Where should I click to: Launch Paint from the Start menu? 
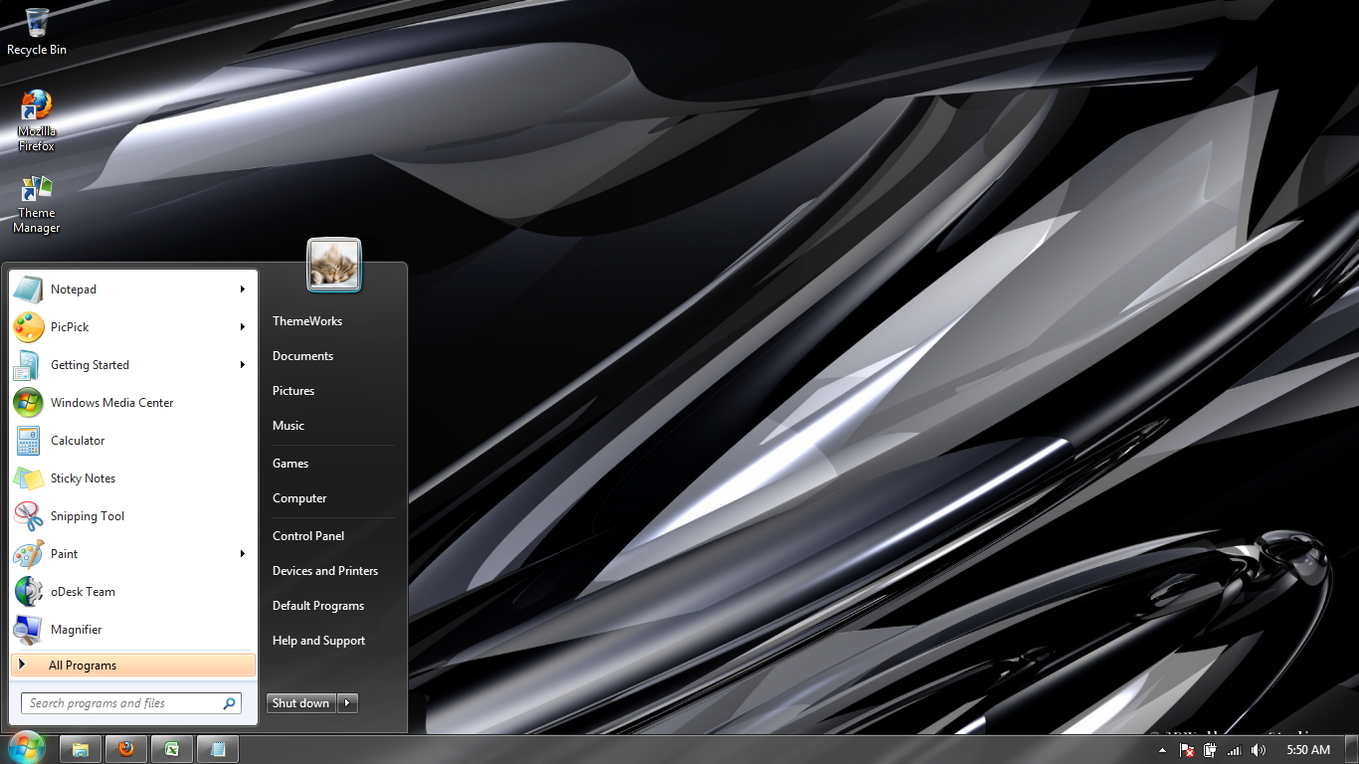click(x=133, y=554)
